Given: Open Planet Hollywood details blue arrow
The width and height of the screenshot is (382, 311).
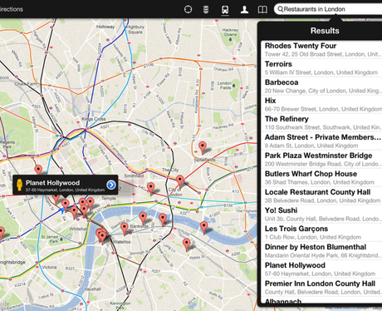Looking at the screenshot, I should tap(111, 185).
